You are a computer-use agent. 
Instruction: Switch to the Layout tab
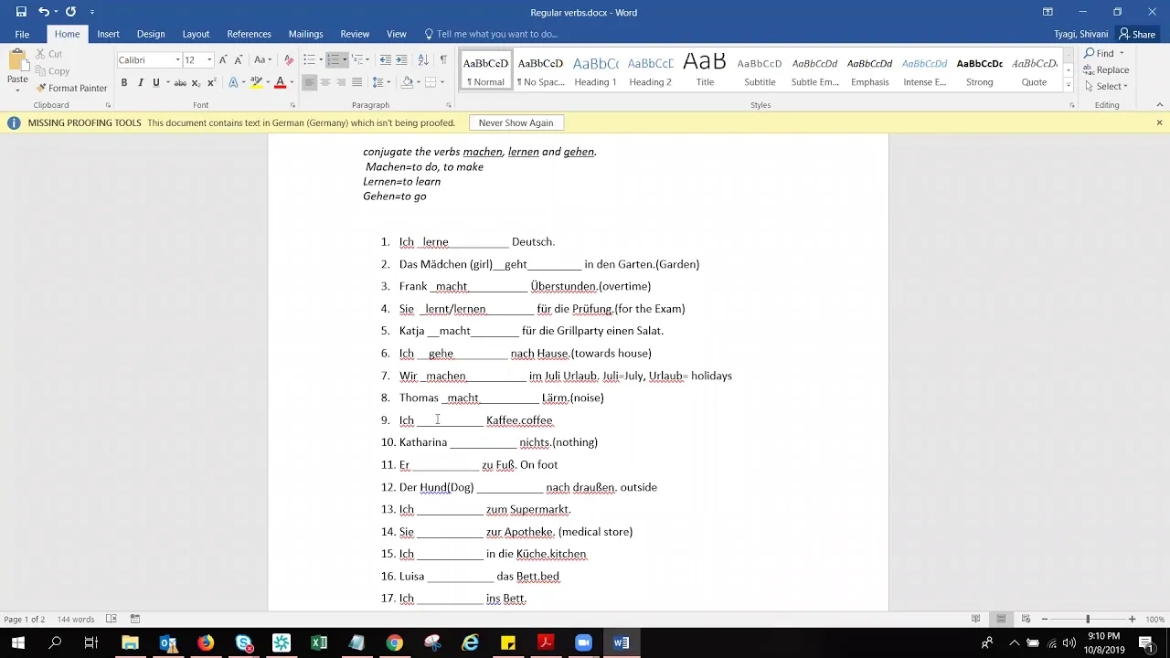click(196, 34)
